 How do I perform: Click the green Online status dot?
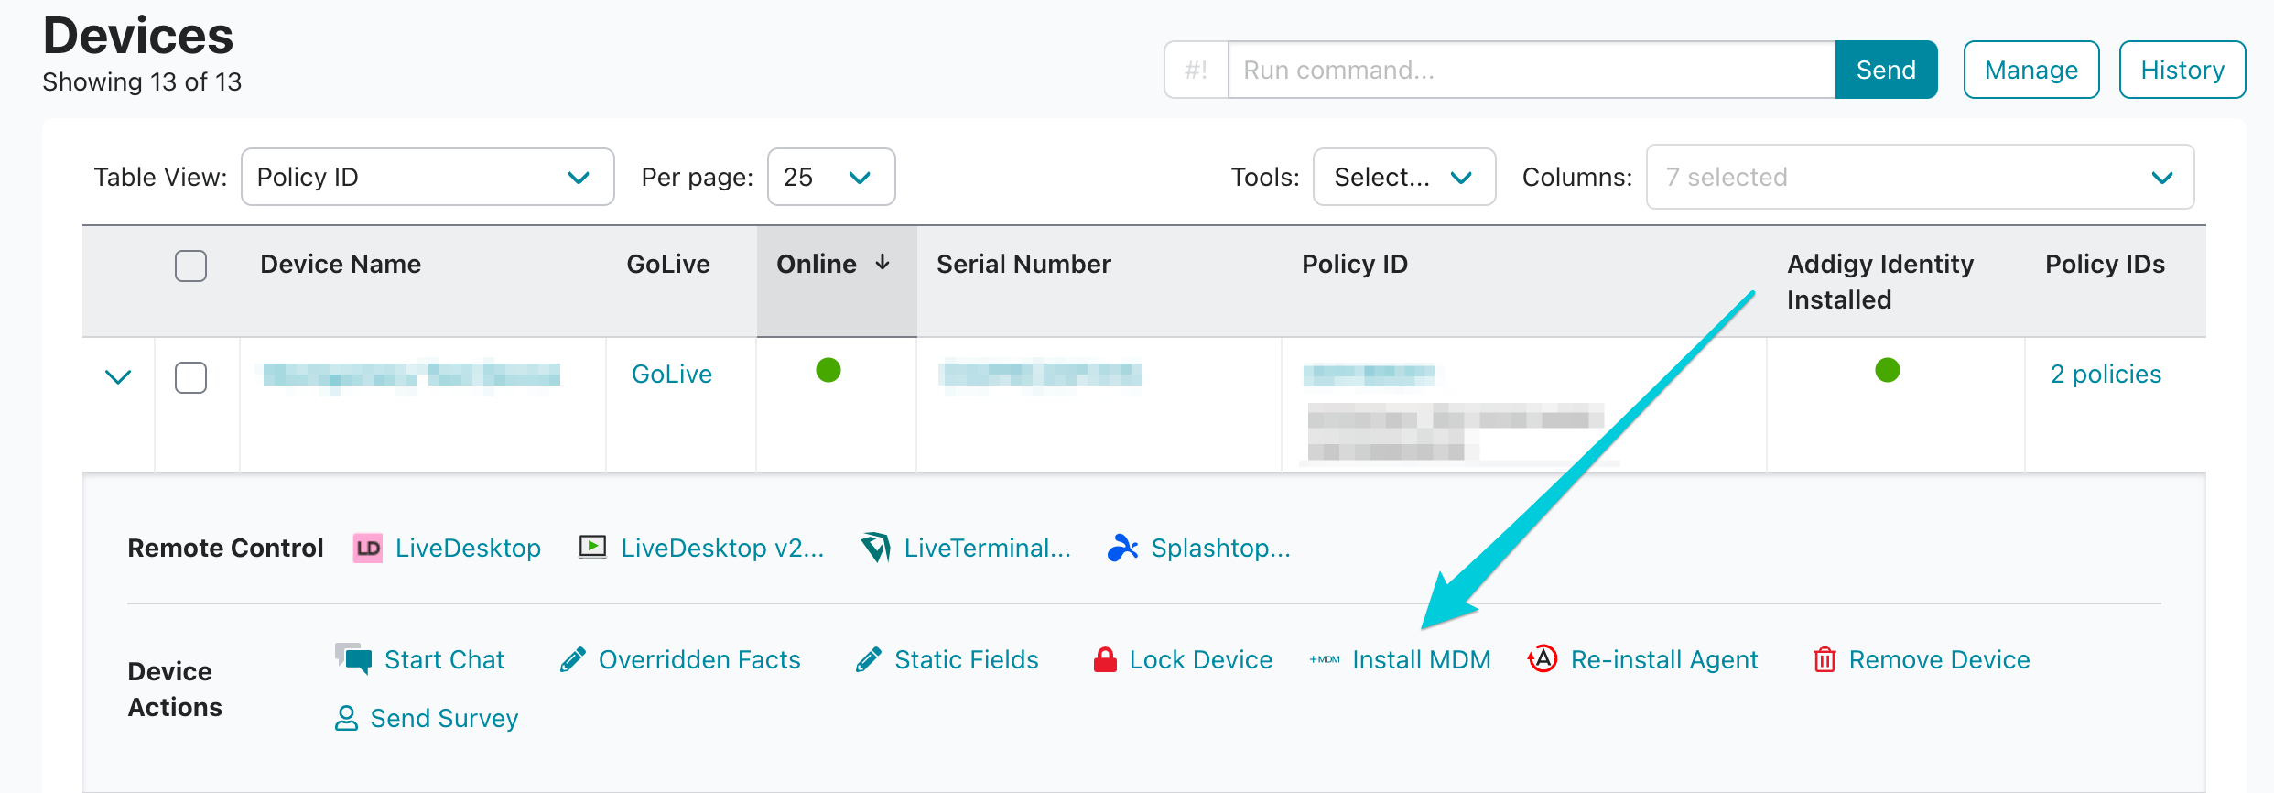click(x=828, y=370)
